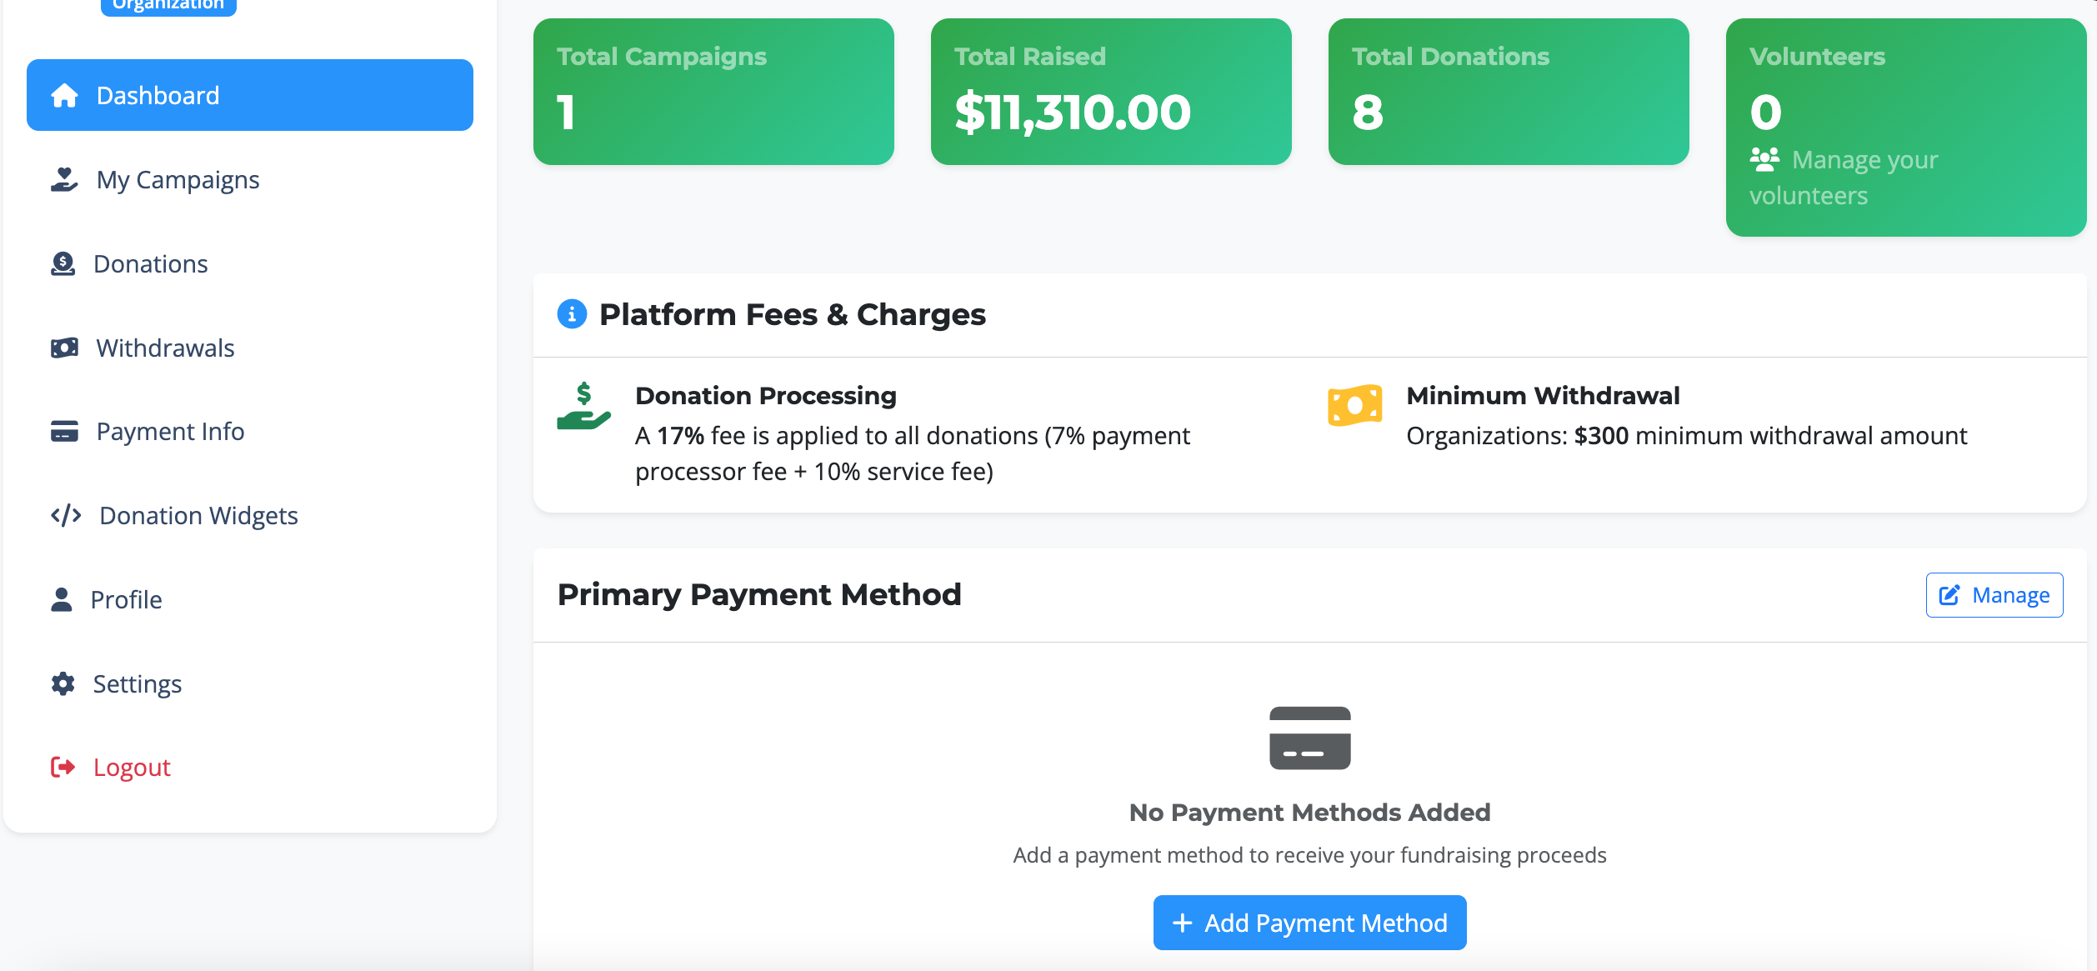Image resolution: width=2097 pixels, height=971 pixels.
Task: Select the Total Raised stat card
Action: click(1110, 92)
